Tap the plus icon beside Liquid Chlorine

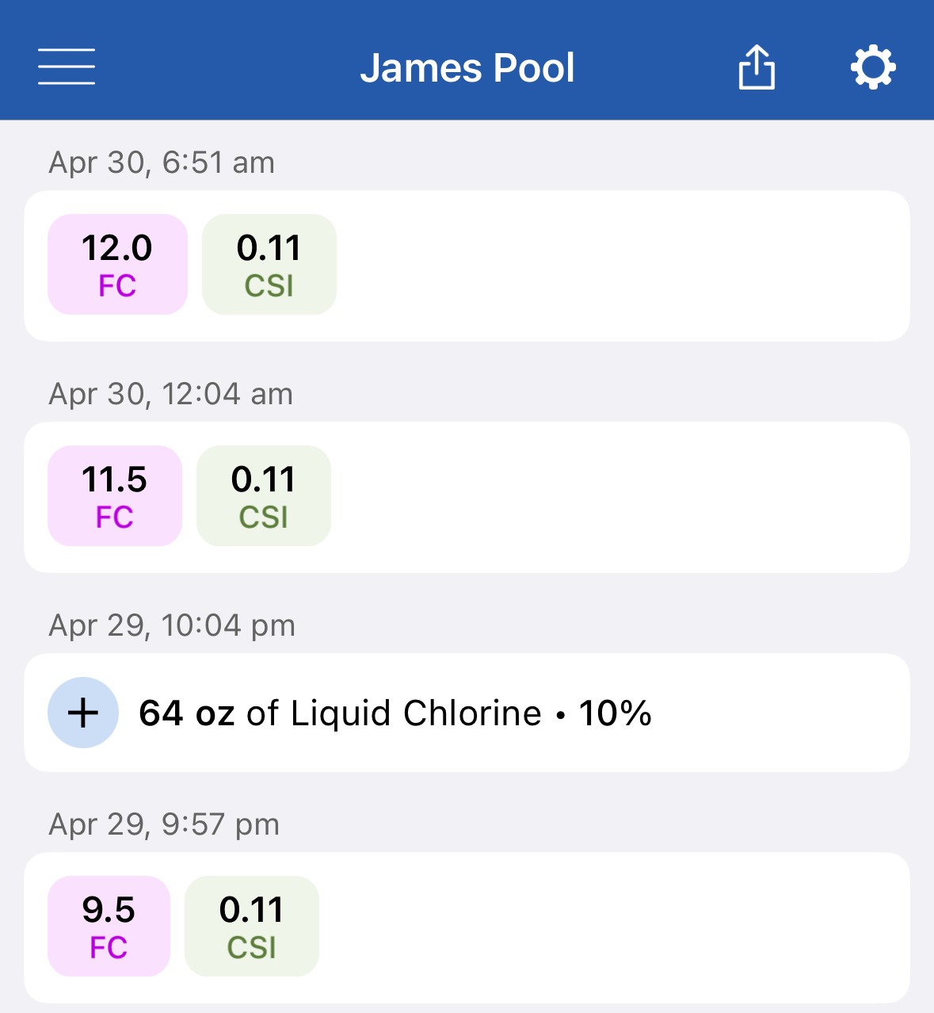tap(83, 713)
